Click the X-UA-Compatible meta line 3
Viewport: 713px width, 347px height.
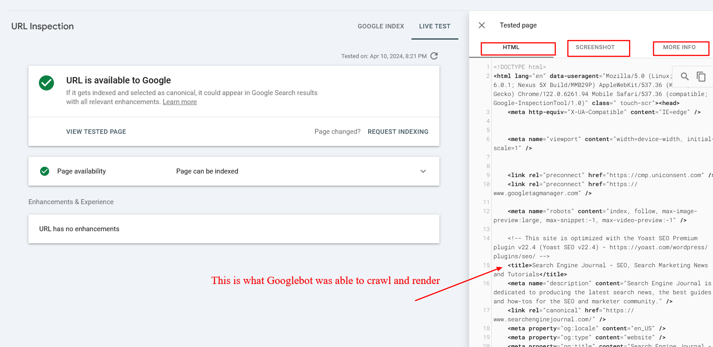[x=604, y=112]
